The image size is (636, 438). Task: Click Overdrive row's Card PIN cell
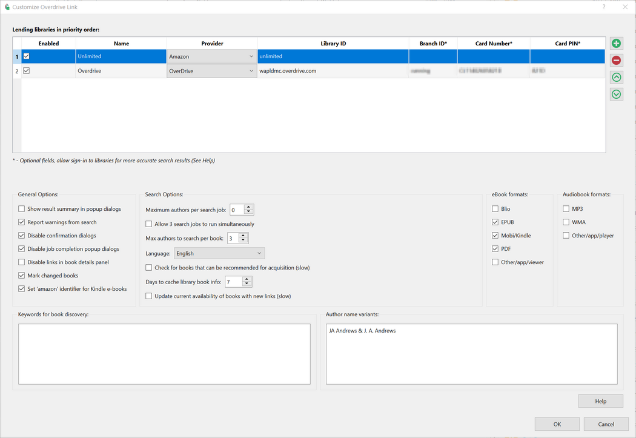click(x=568, y=71)
